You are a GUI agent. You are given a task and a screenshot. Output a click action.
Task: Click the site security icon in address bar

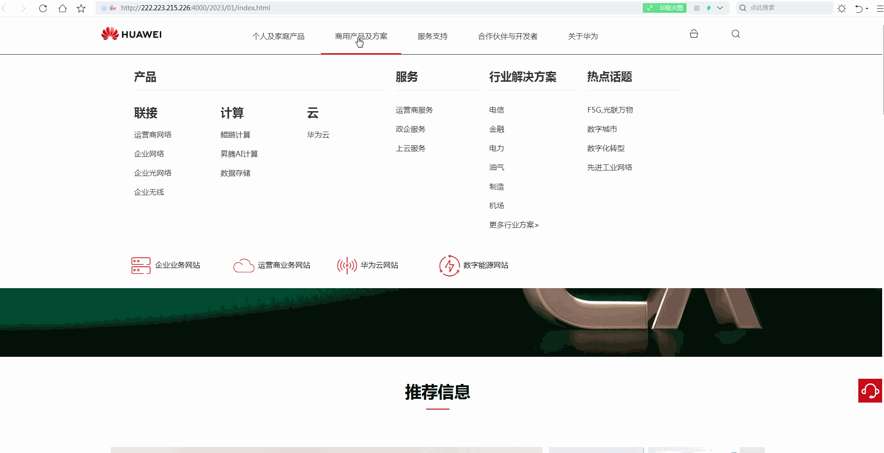(113, 8)
